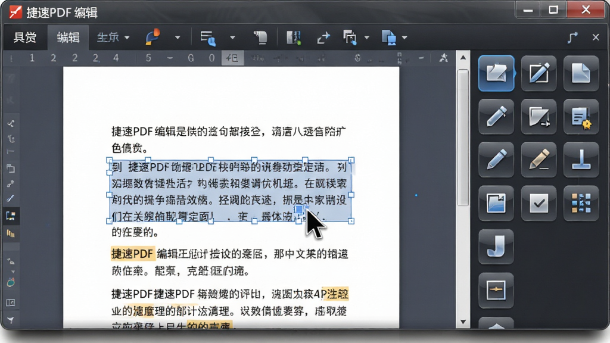Click the document page toolbar icon
610x343 pixels.
point(260,38)
